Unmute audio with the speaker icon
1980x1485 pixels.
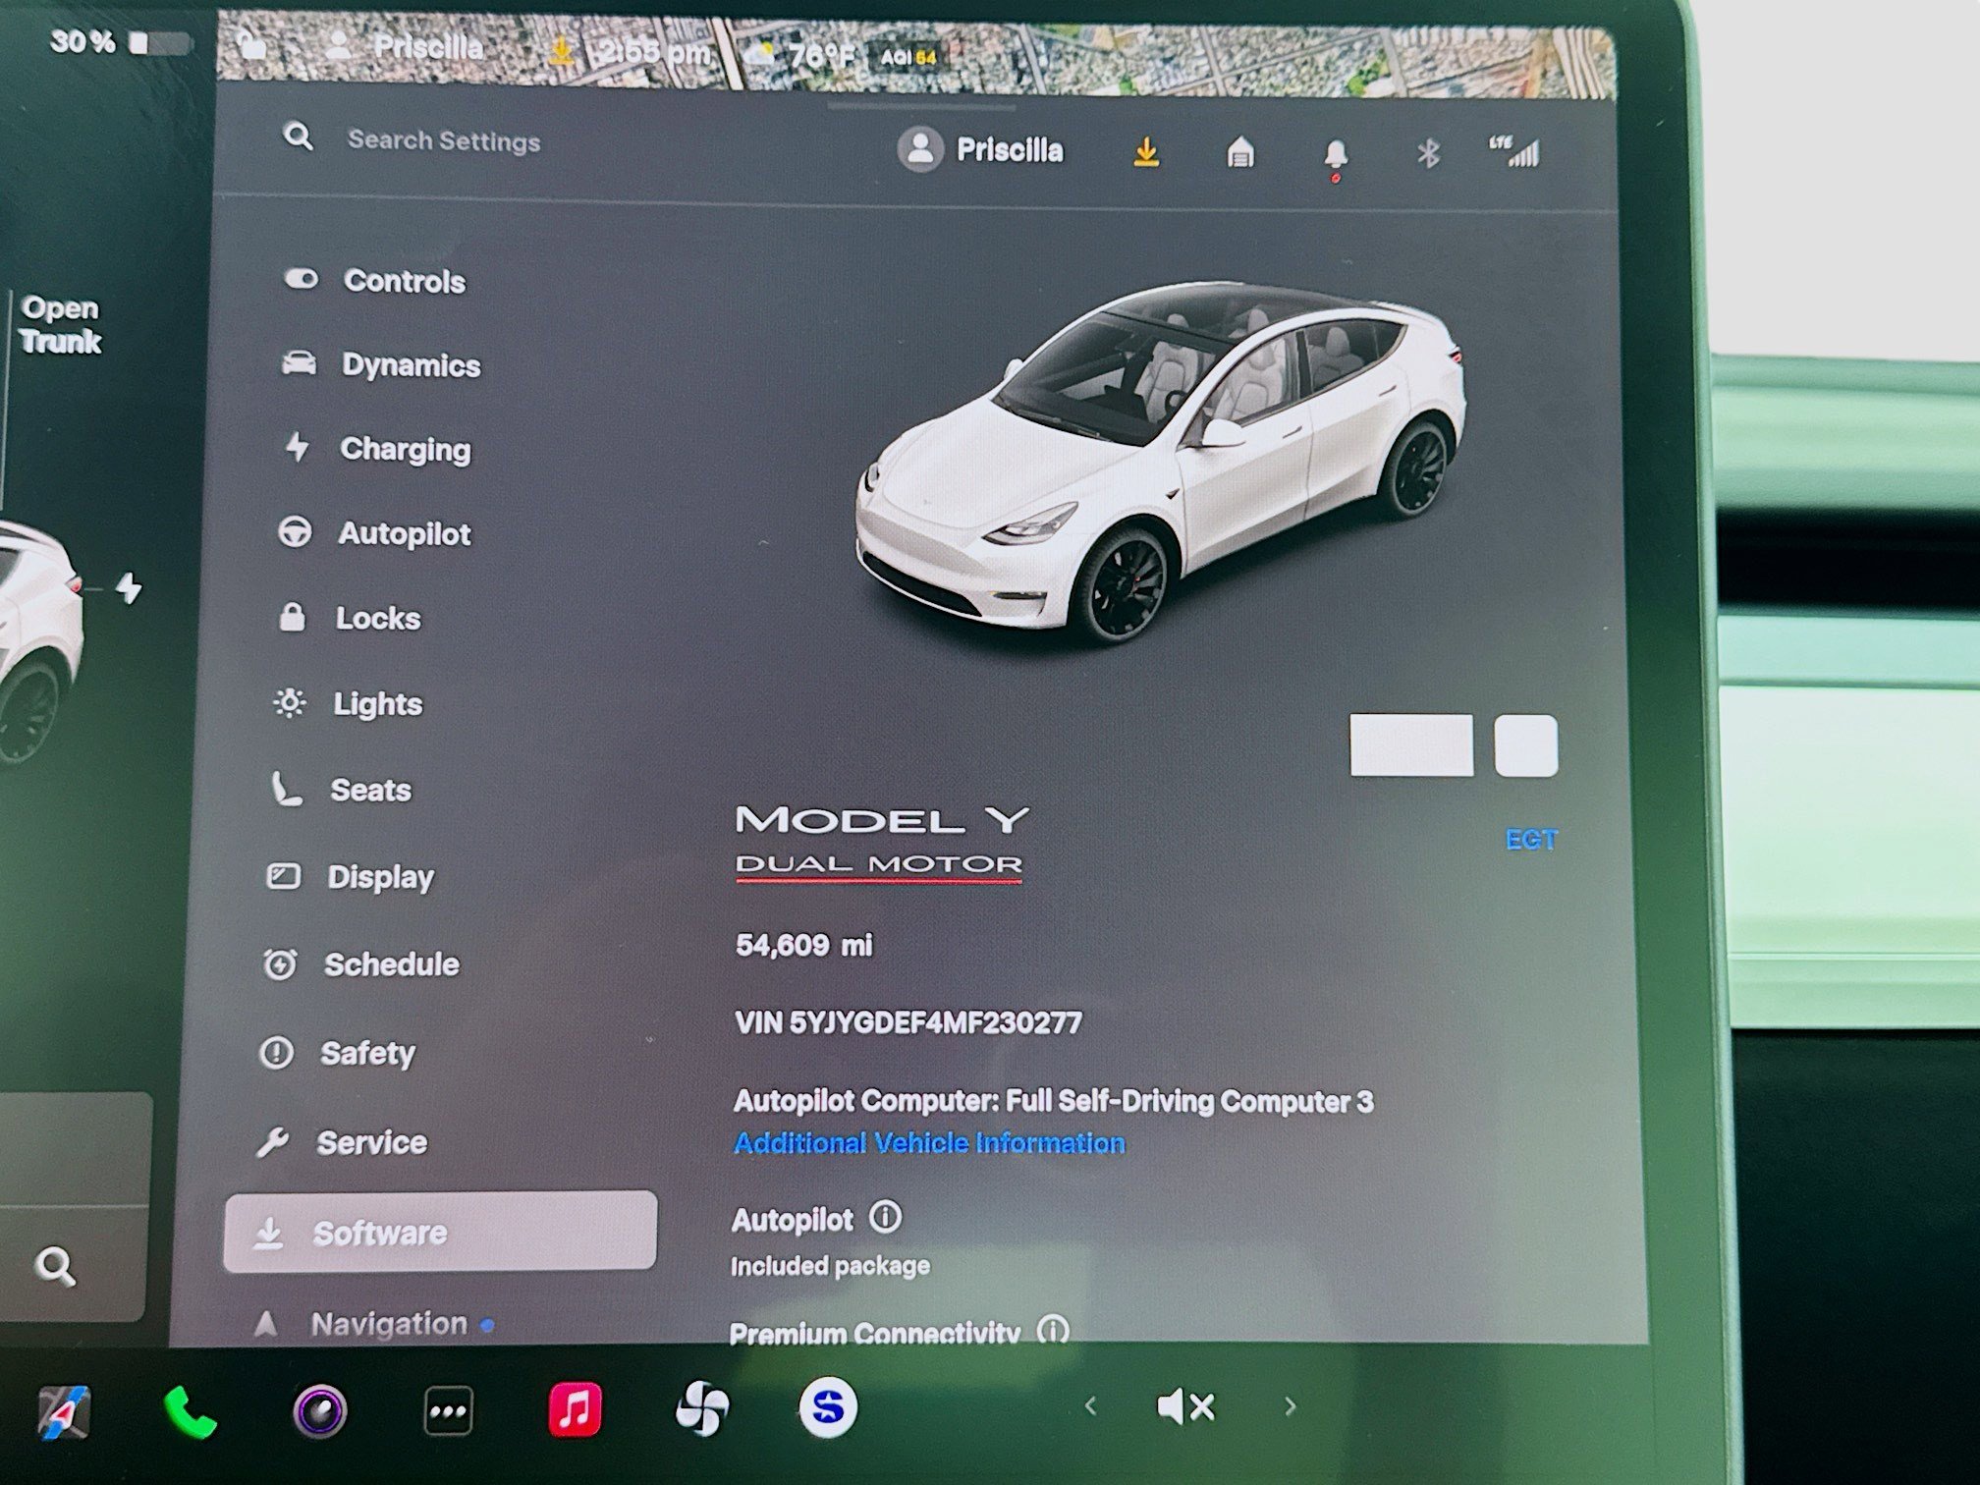pos(1185,1406)
